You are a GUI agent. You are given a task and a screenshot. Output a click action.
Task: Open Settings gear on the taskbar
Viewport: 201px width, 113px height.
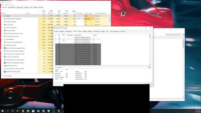[x=59, y=111]
